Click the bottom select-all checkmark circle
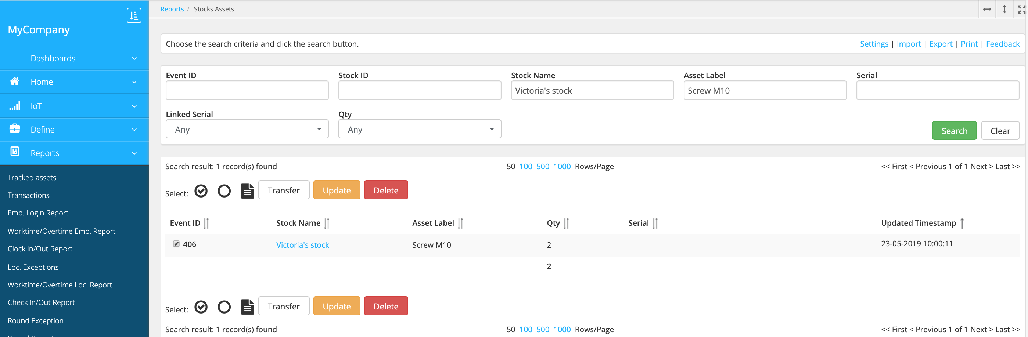The image size is (1028, 337). [x=201, y=307]
